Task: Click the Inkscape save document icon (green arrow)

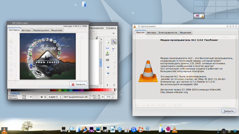Action: coord(108,53)
